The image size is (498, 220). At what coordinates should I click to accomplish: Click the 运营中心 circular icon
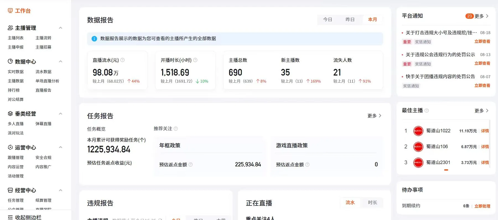(10, 147)
